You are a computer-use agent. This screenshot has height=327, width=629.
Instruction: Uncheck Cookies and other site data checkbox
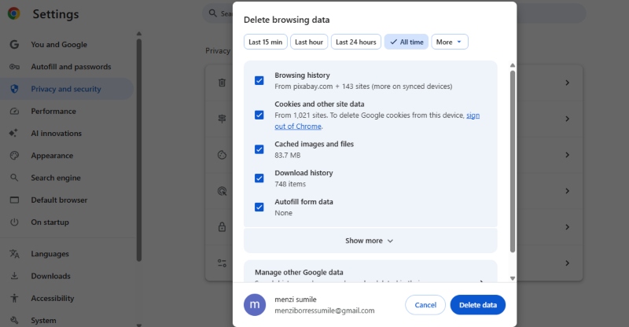click(x=259, y=115)
